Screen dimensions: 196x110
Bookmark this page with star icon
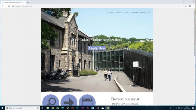(x=186, y=6)
